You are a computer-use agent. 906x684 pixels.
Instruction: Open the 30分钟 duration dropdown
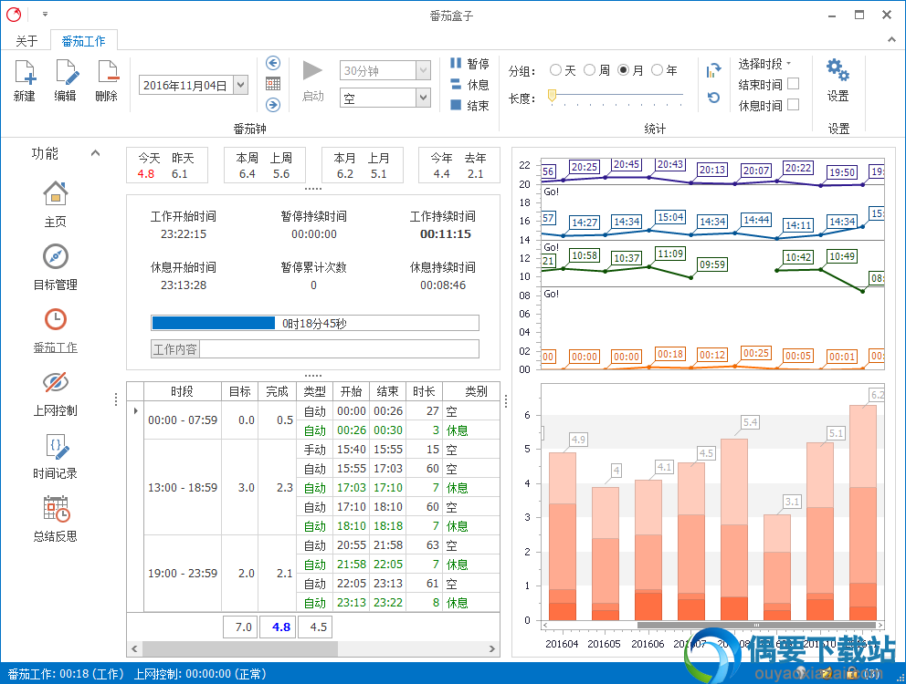424,70
